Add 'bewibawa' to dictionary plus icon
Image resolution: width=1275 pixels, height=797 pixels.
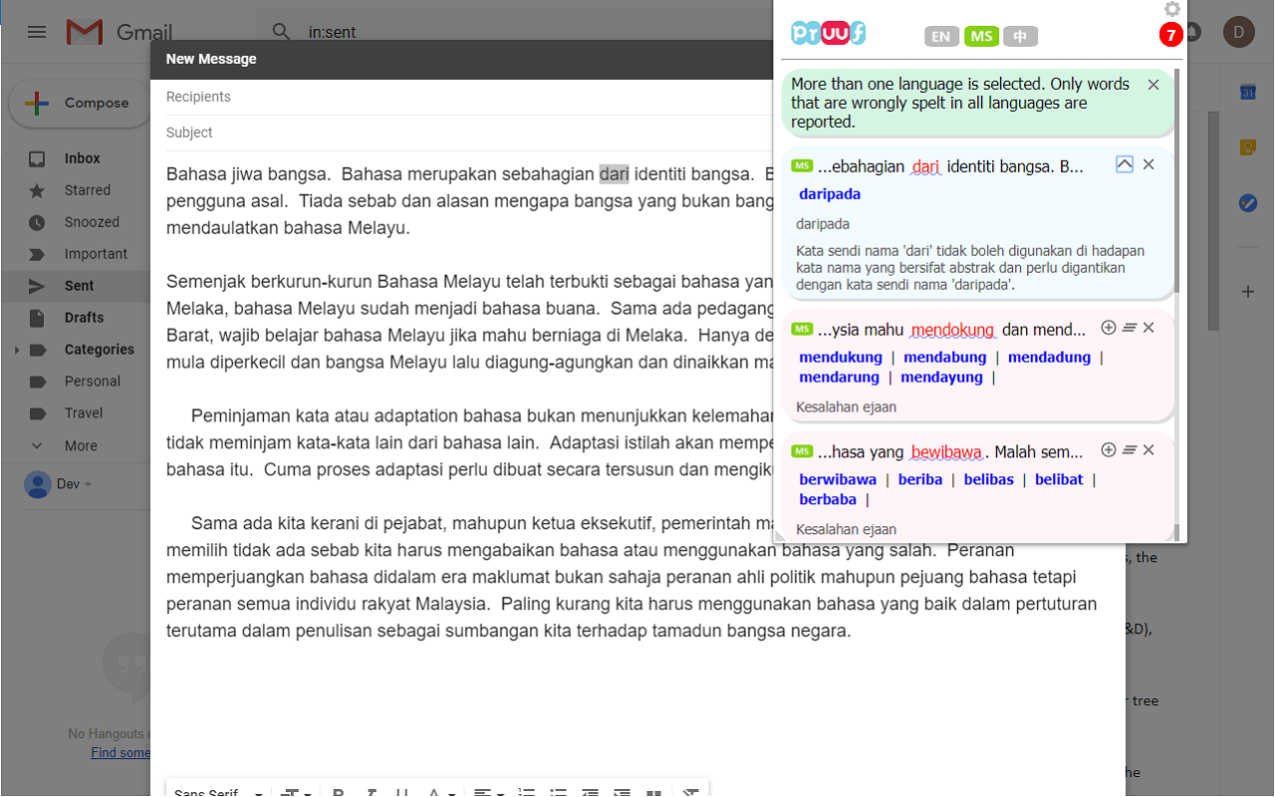[x=1109, y=450]
